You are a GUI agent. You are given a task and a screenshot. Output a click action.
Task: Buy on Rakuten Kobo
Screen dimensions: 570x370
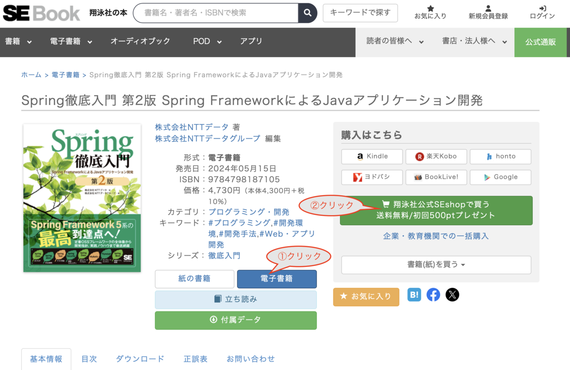coord(436,156)
